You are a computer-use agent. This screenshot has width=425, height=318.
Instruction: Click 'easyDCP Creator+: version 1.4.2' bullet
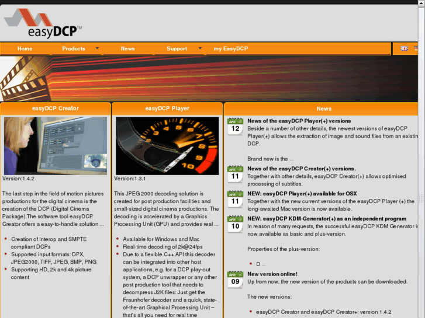[x=324, y=312]
